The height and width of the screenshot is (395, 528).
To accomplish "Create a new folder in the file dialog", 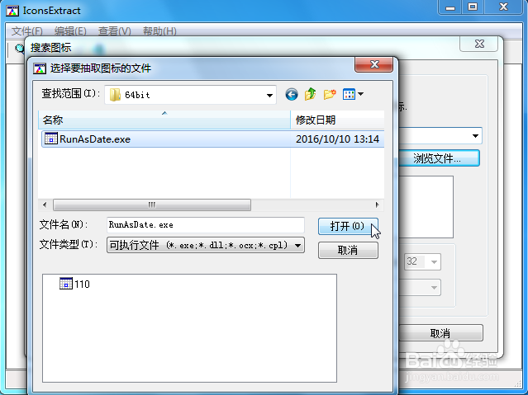I will point(330,94).
